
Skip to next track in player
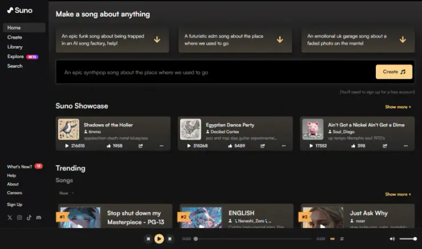click(x=170, y=239)
